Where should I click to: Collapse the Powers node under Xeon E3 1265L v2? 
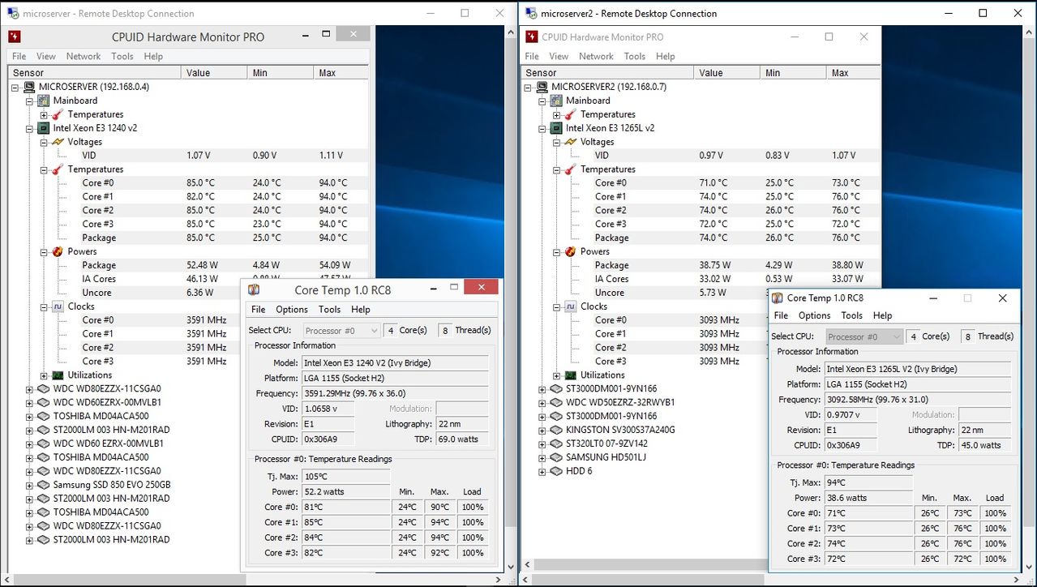pos(556,251)
